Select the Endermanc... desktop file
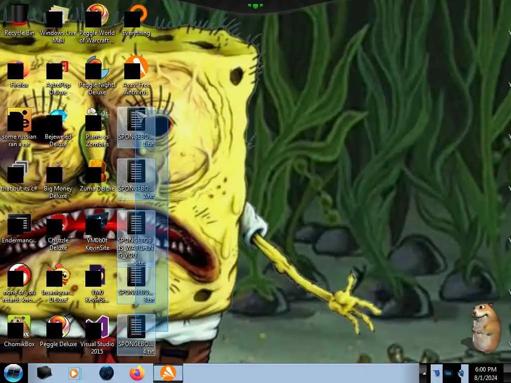Image resolution: width=511 pixels, height=383 pixels. pyautogui.click(x=19, y=228)
